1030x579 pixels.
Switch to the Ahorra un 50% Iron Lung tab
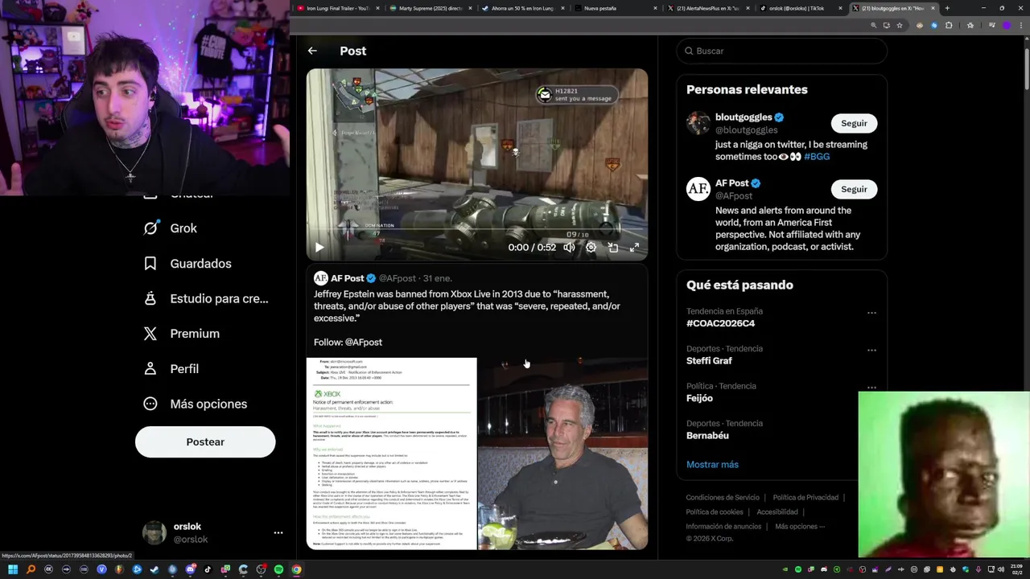point(521,8)
